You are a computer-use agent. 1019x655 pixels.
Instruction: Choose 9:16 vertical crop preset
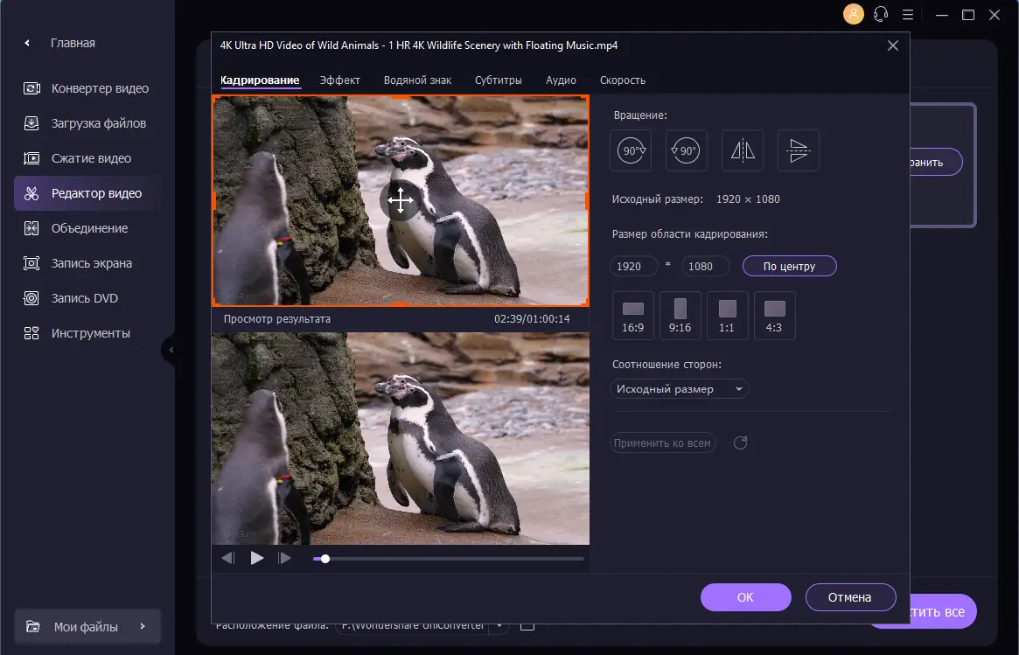[680, 315]
